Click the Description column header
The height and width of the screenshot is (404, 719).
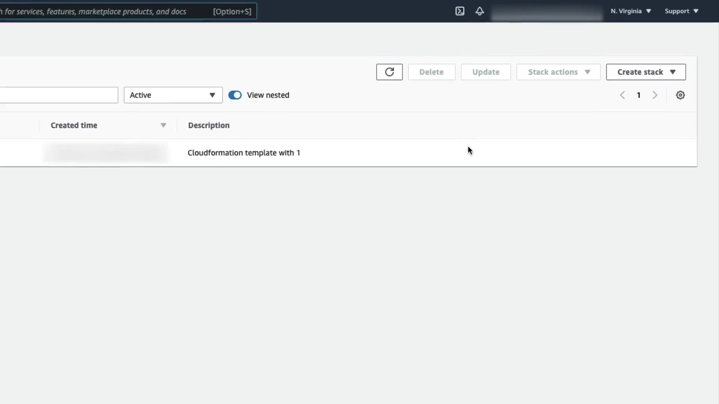[209, 125]
